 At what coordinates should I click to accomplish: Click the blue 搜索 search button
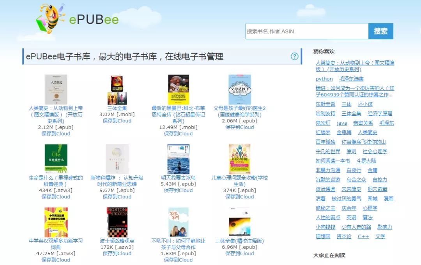[x=381, y=32]
